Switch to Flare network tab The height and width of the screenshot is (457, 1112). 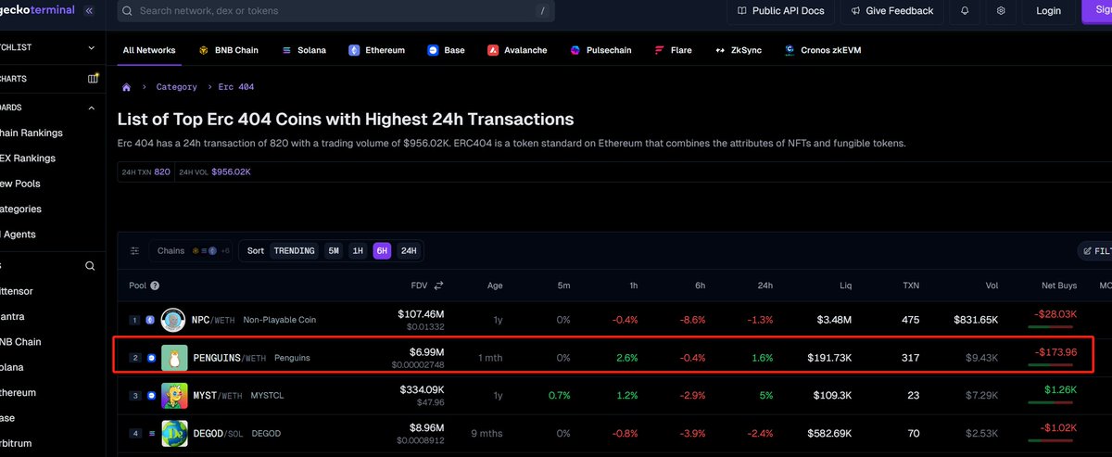tap(673, 50)
